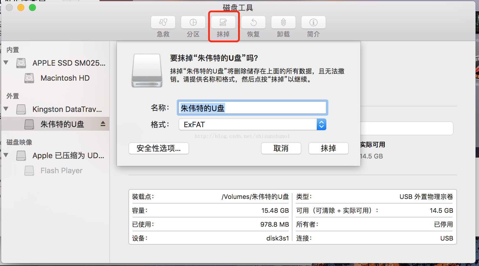Collapse the Kingston DataTraveler disclosure triangle
The height and width of the screenshot is (266, 479).
click(6, 109)
